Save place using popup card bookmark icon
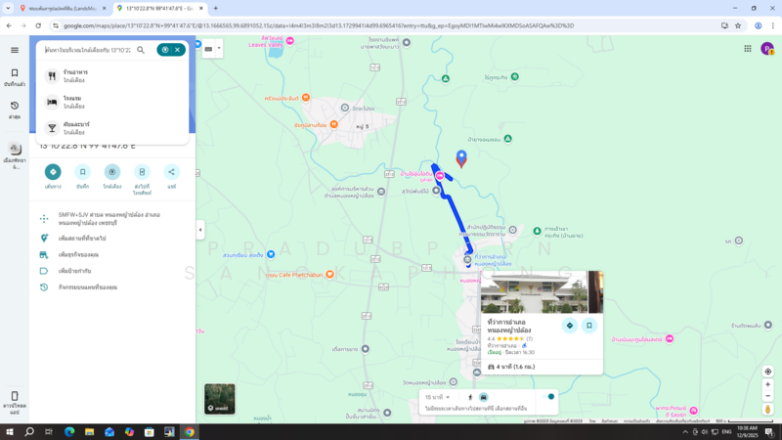Screen dimensions: 782x440 tap(589, 326)
